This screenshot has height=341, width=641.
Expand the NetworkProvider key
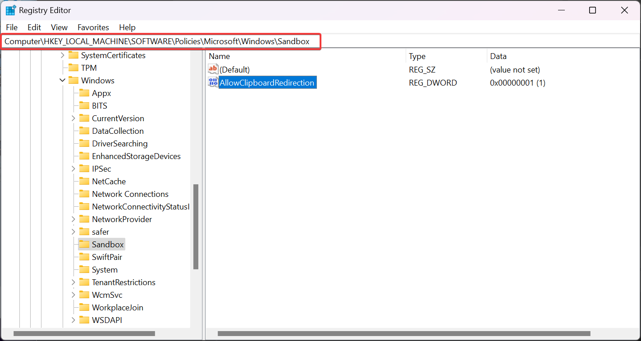click(x=73, y=219)
